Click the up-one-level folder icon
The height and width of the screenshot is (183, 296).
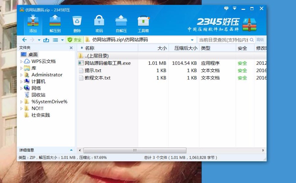(46, 40)
